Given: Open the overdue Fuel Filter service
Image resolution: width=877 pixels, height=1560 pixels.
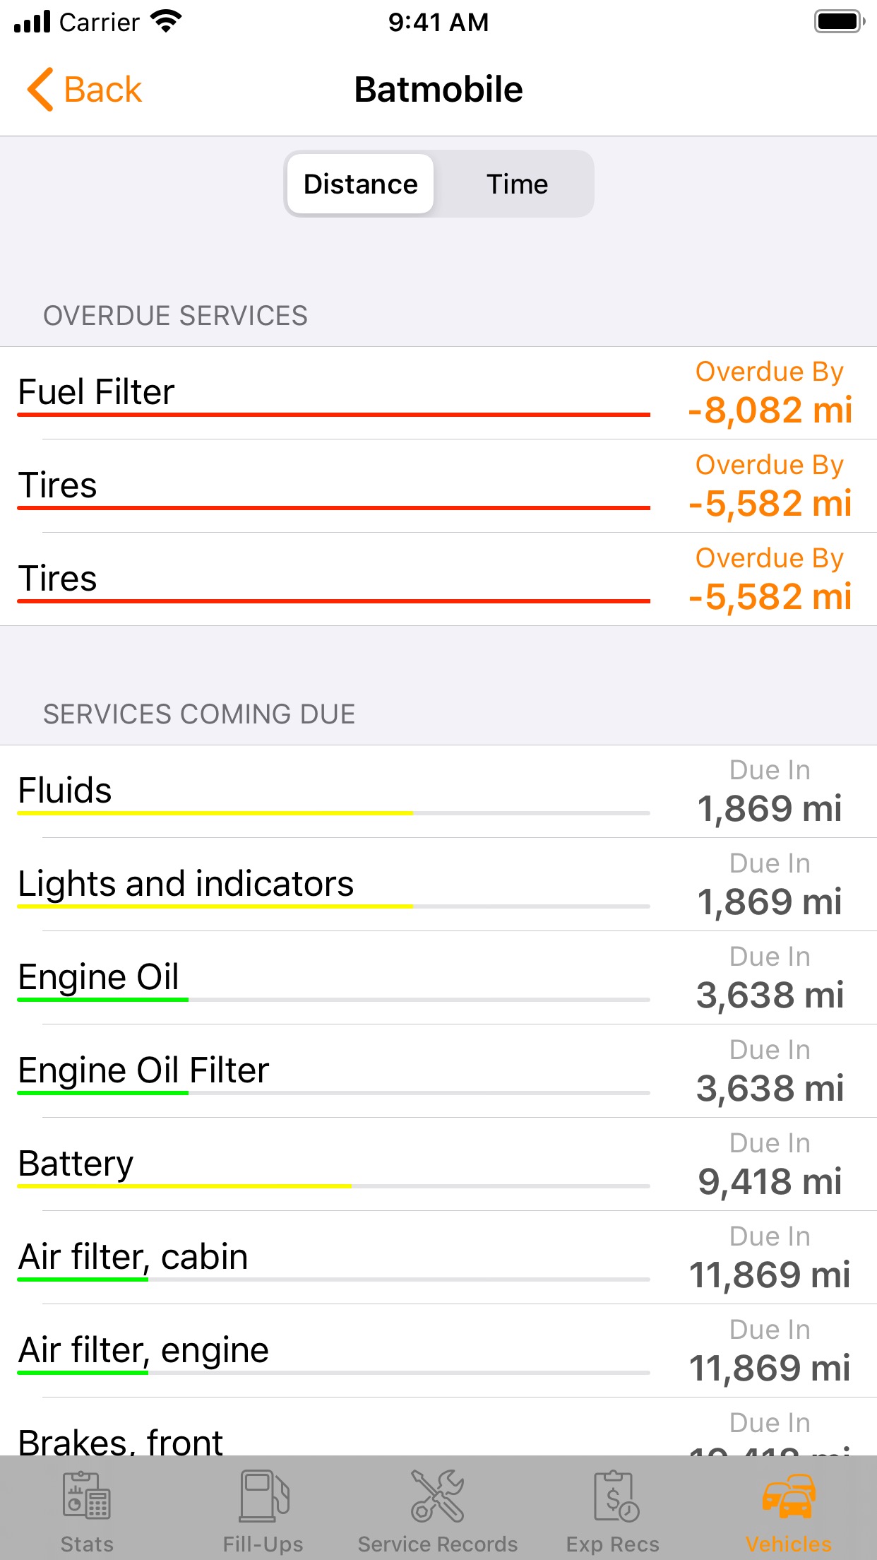Looking at the screenshot, I should point(332,393).
